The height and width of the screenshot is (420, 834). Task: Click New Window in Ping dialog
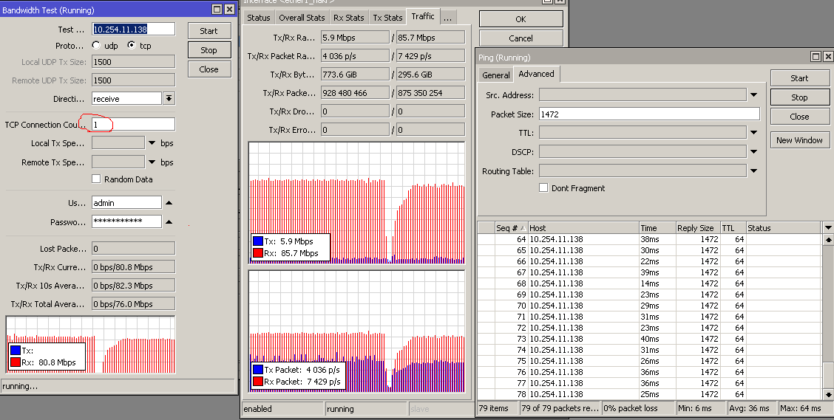click(799, 140)
